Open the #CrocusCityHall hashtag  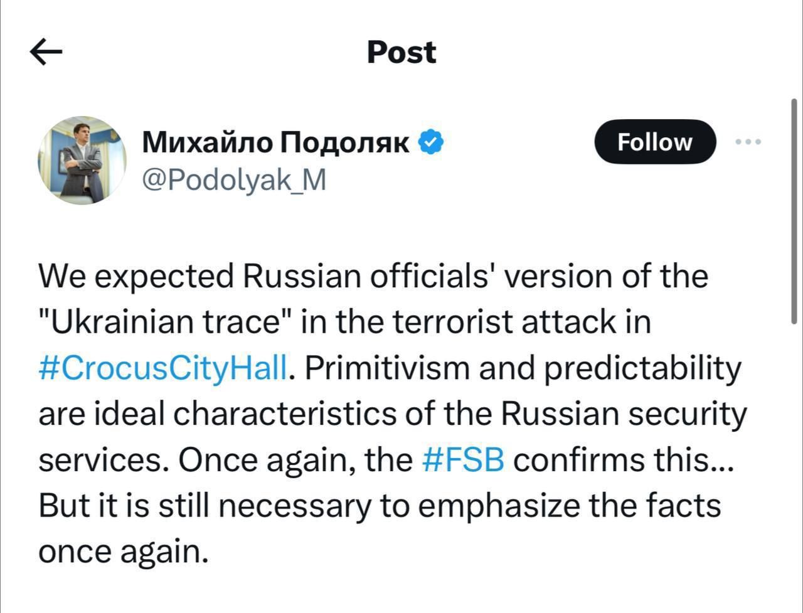163,368
